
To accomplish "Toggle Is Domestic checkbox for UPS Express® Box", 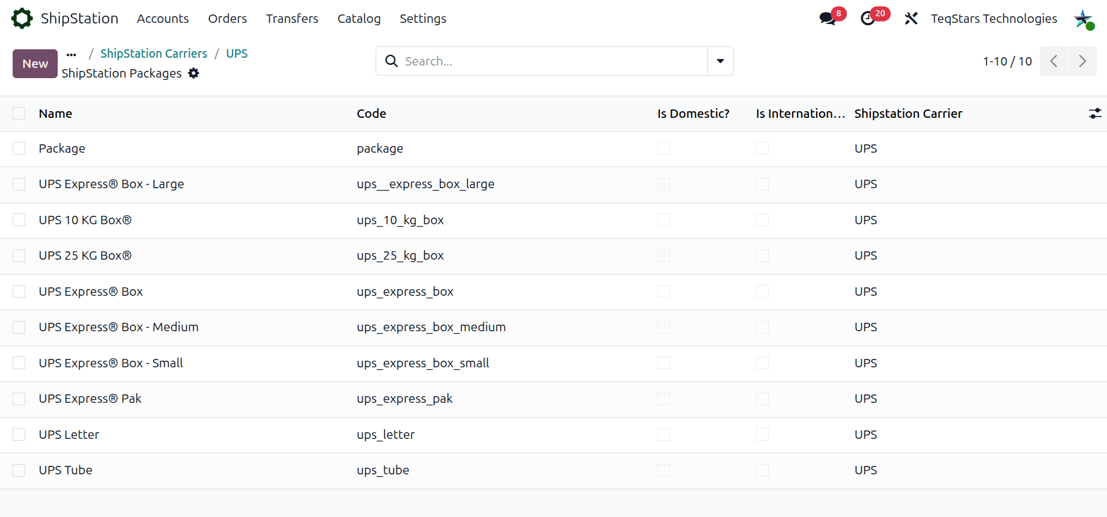I will 663,292.
